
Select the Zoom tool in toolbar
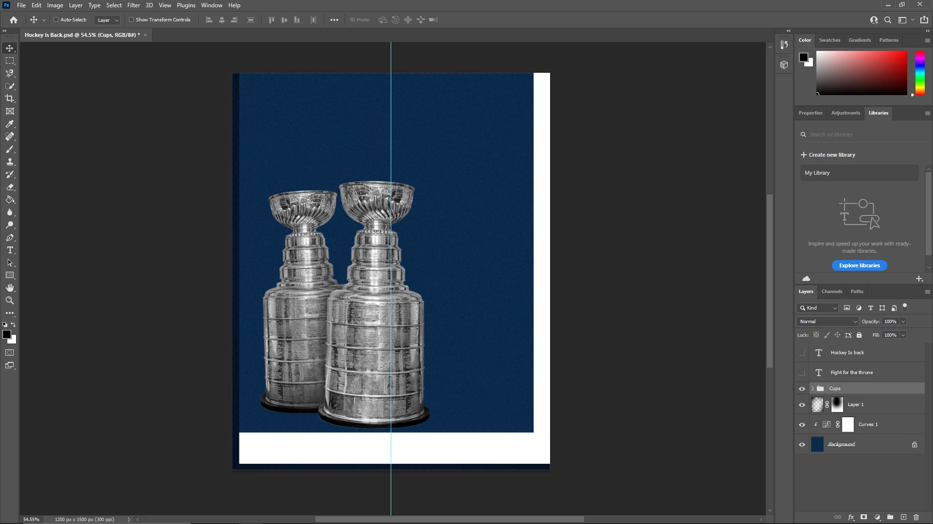[x=10, y=301]
